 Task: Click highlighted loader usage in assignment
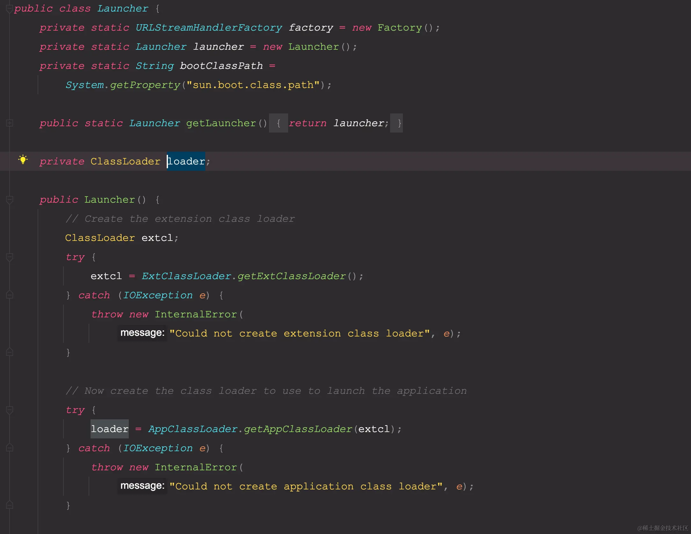[109, 429]
